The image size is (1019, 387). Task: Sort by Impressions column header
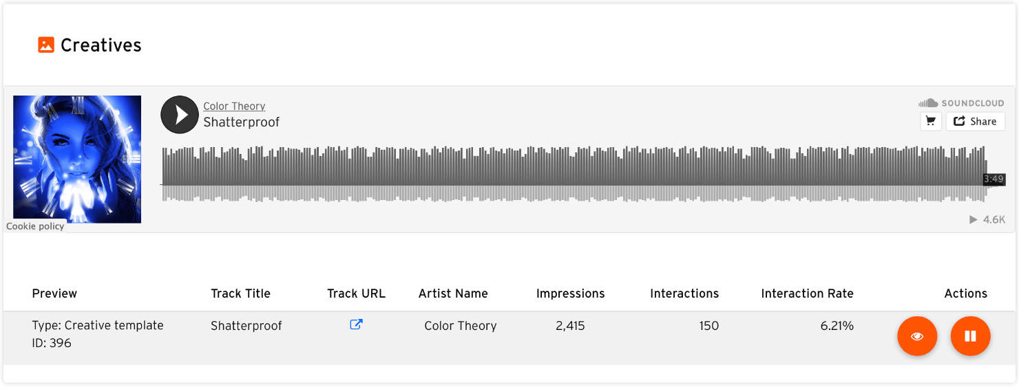coord(570,294)
